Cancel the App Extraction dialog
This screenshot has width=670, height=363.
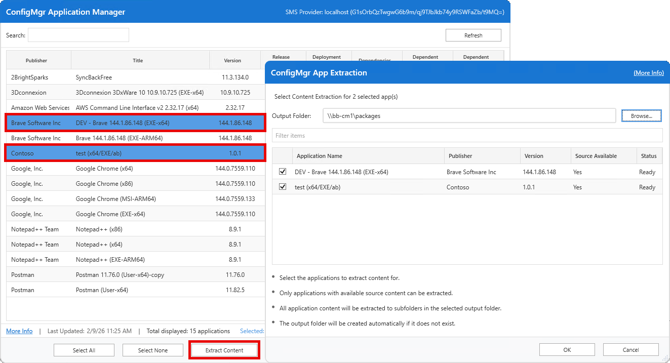click(x=630, y=350)
